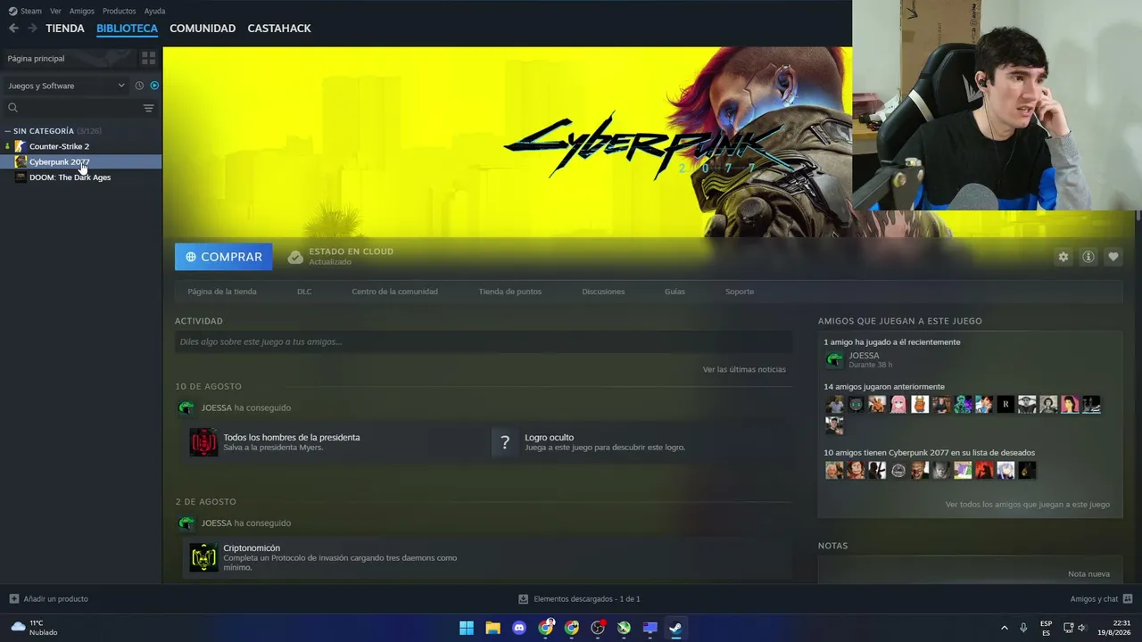Image resolution: width=1142 pixels, height=642 pixels.
Task: Click the library search magnifier
Action: click(x=12, y=108)
